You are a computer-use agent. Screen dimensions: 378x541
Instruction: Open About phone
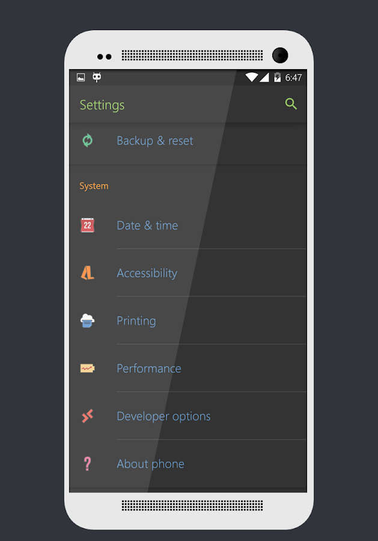pos(150,463)
